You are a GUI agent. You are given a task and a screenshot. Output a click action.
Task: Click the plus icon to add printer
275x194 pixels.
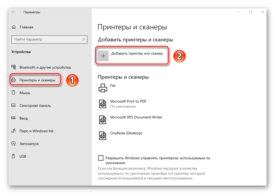(103, 56)
